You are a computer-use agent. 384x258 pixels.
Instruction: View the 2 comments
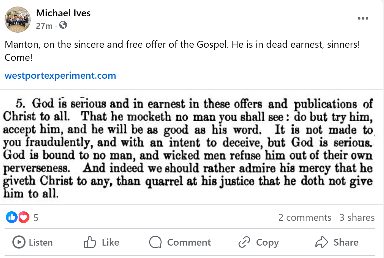(x=305, y=218)
